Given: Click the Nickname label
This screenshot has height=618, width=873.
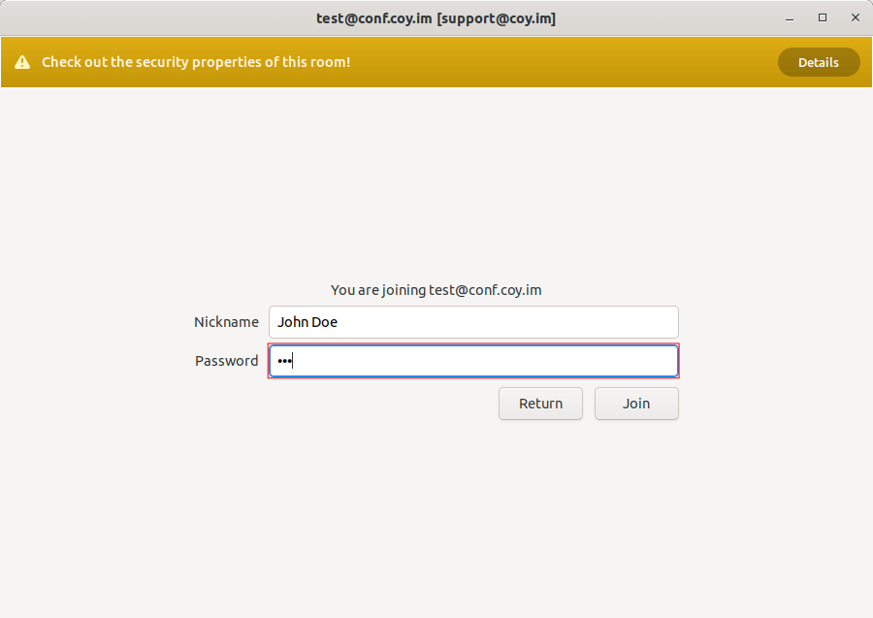Looking at the screenshot, I should (x=226, y=322).
